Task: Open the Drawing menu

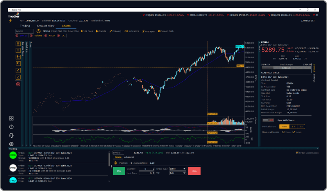Action: pos(115,31)
